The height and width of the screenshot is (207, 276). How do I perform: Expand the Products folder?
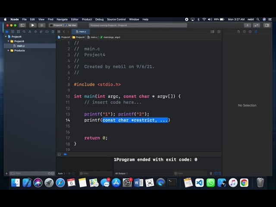point(8,50)
